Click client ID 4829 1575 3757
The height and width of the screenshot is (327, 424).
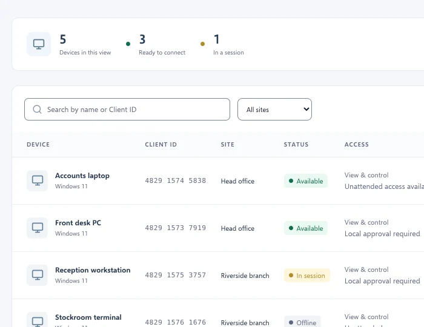(176, 275)
